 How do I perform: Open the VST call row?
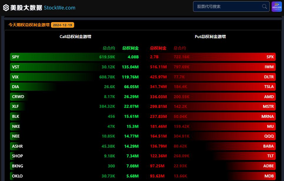point(74,67)
